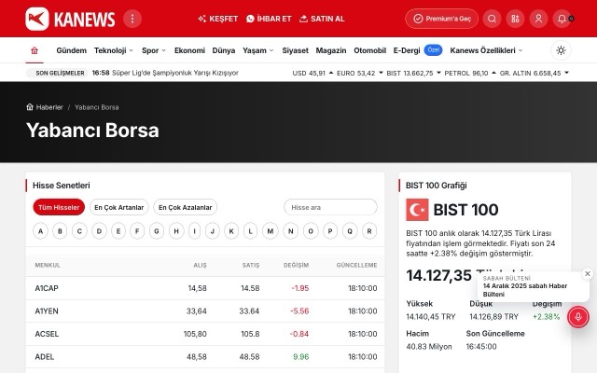Select the Tüm Hisseler filter
The image size is (597, 373).
(x=59, y=207)
